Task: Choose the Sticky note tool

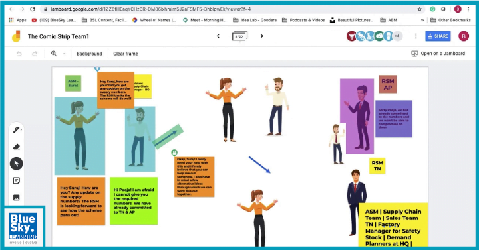Action: [x=17, y=181]
